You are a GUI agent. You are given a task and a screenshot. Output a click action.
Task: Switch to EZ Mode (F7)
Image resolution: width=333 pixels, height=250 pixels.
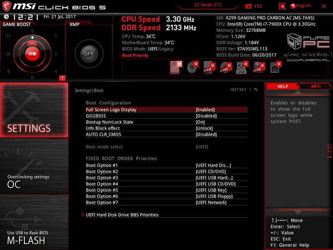pyautogui.click(x=208, y=5)
